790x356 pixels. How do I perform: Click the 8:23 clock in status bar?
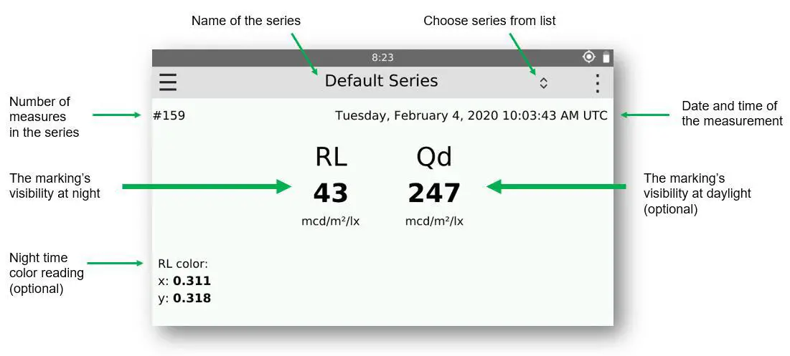coord(382,58)
